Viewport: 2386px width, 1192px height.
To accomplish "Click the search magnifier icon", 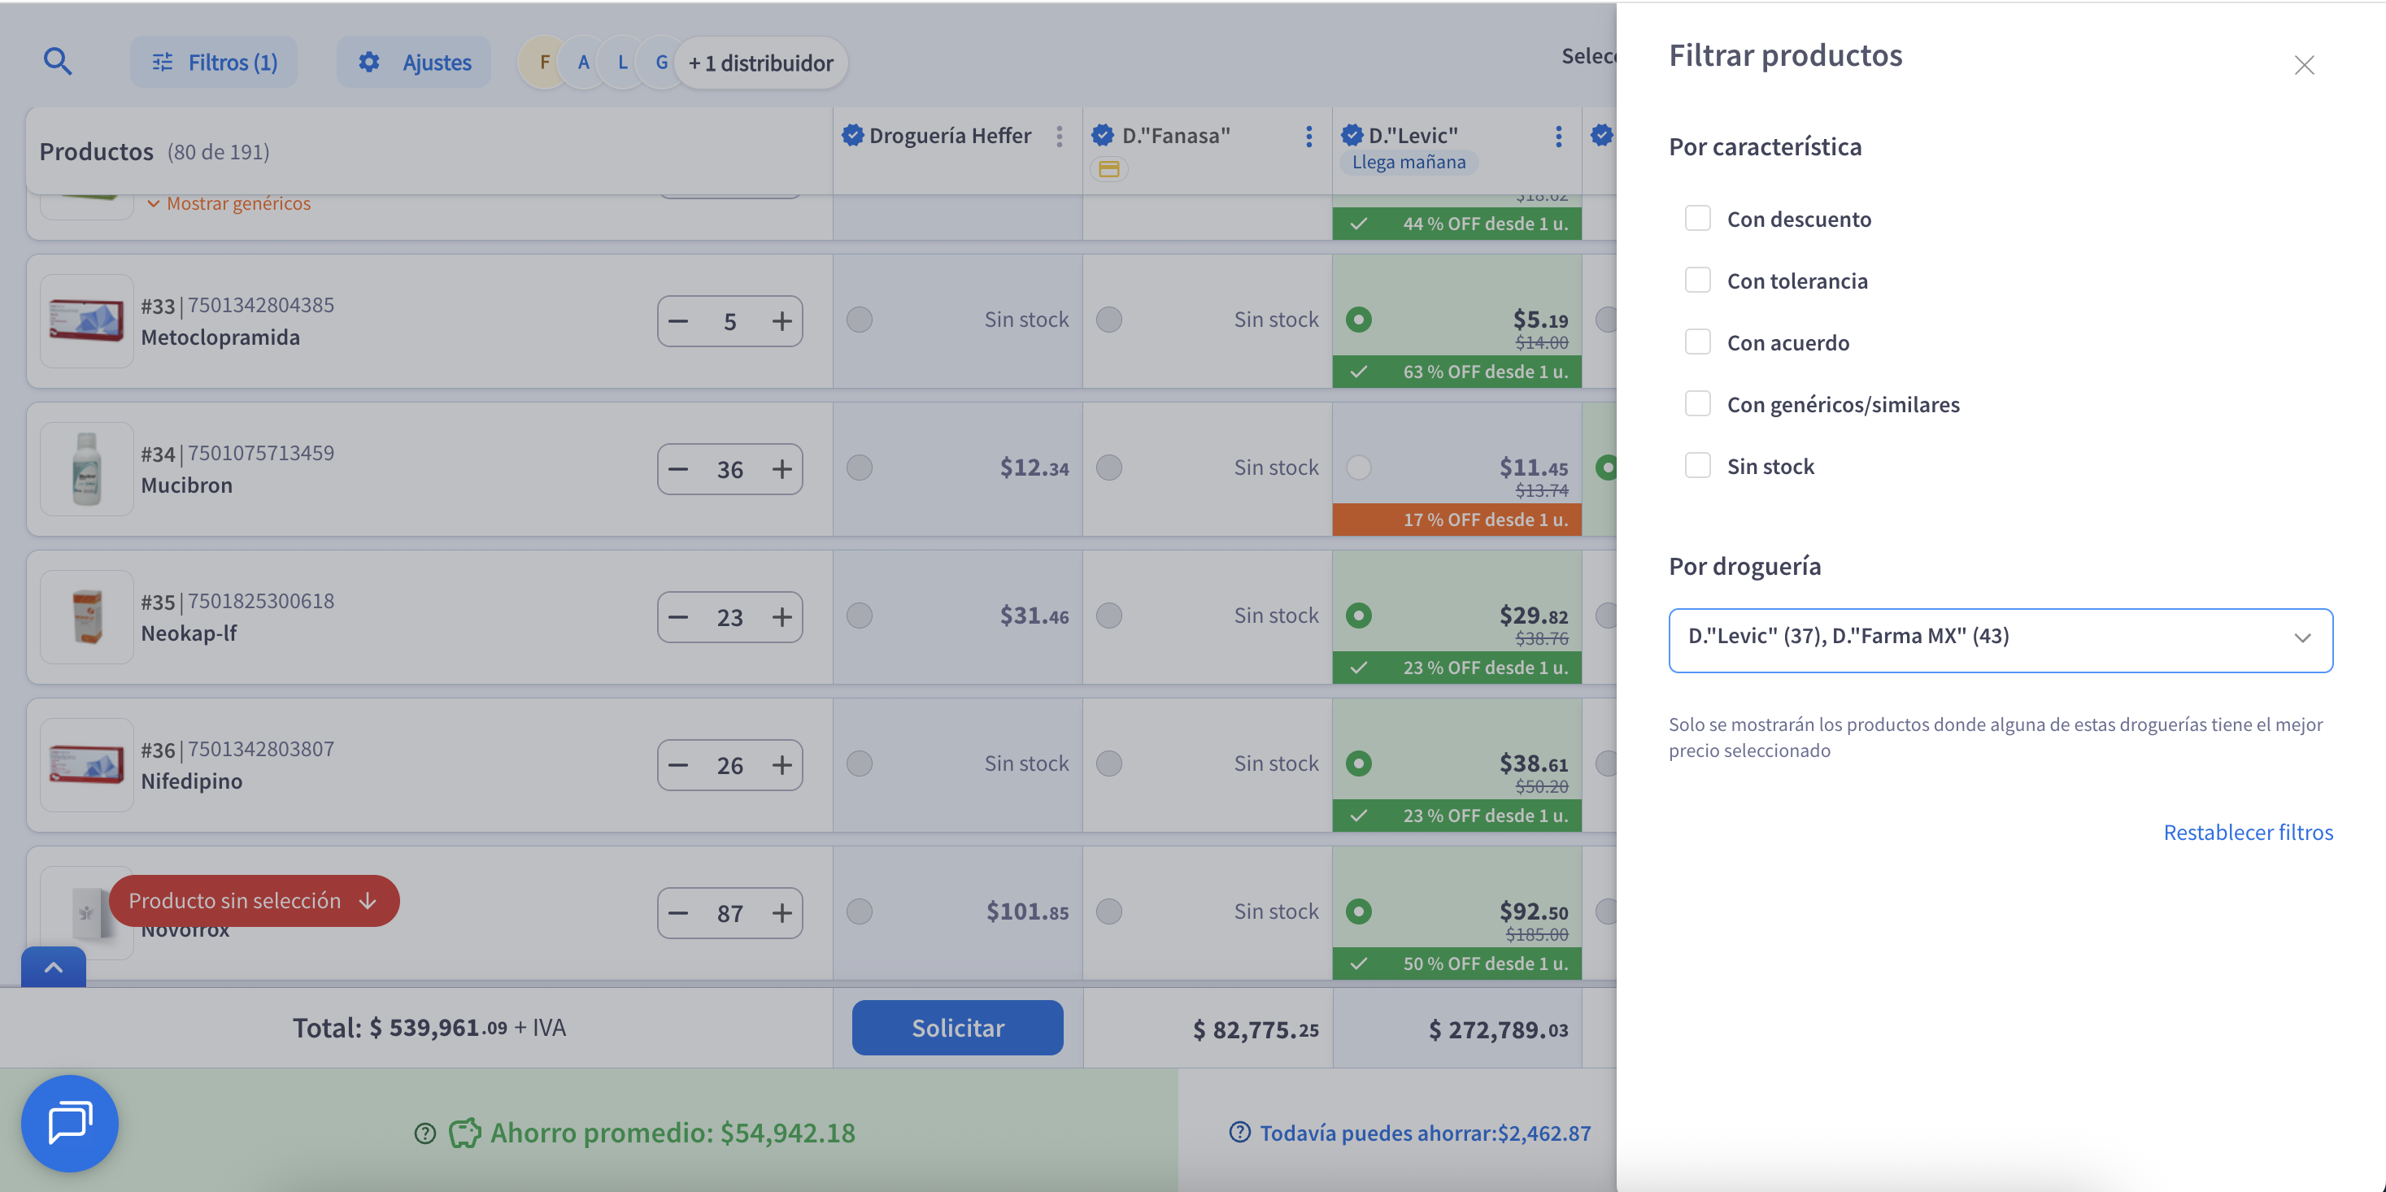I will click(x=58, y=62).
